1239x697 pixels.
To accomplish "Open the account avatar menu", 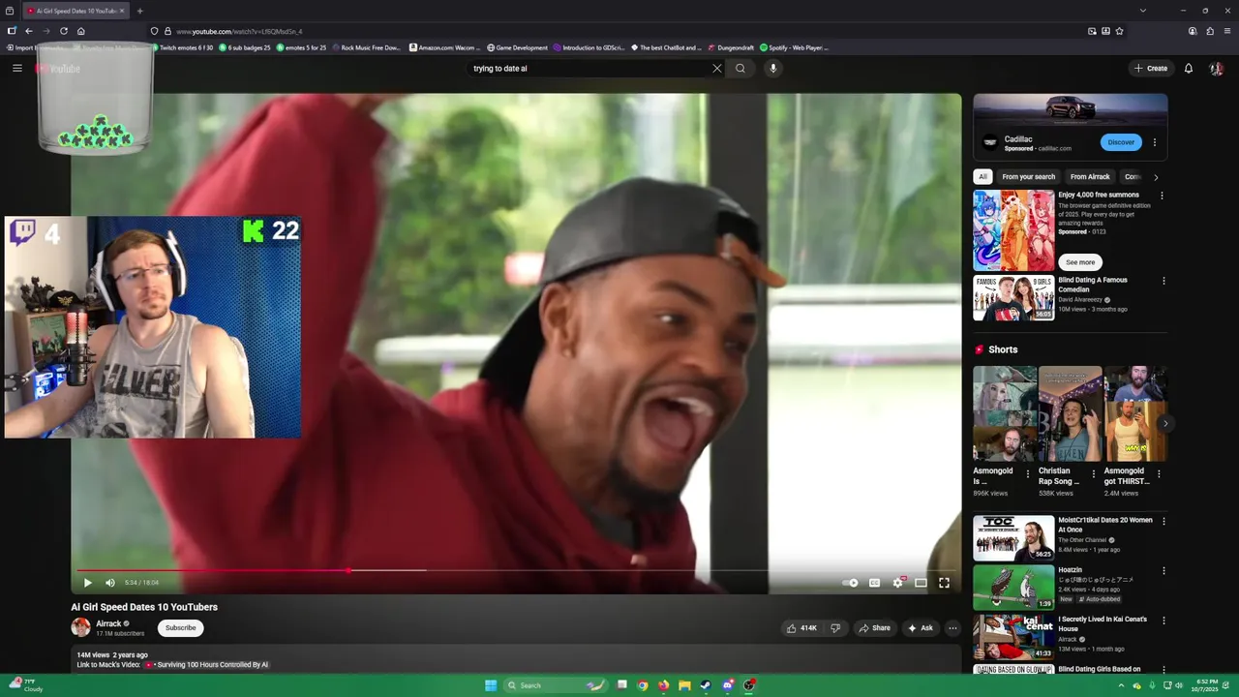I will point(1217,69).
